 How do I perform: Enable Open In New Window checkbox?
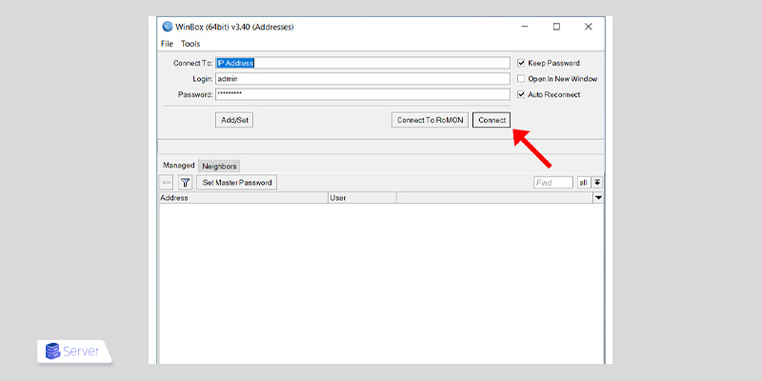coord(521,79)
